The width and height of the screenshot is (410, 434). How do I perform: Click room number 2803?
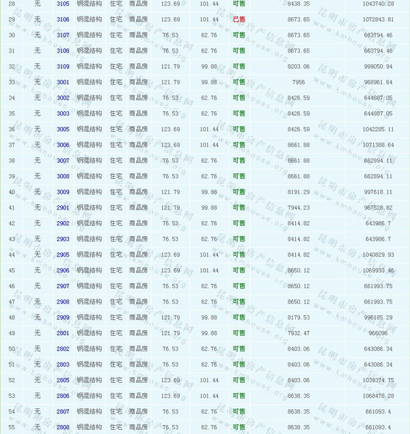pos(63,364)
